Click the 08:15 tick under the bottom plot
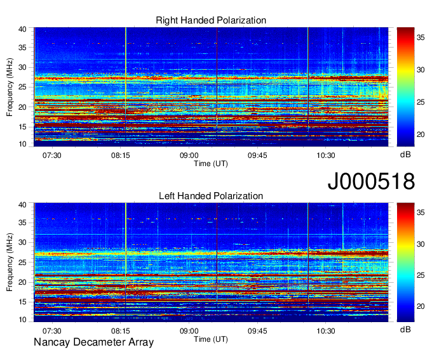The image size is (432, 350). point(121,331)
